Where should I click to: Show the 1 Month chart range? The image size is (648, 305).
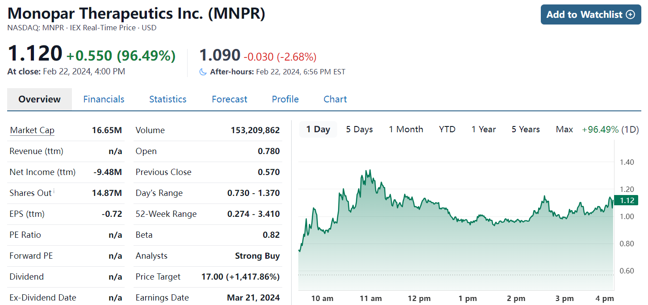406,130
